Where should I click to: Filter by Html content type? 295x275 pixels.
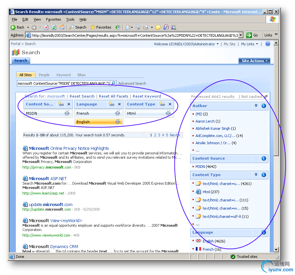click(x=206, y=192)
